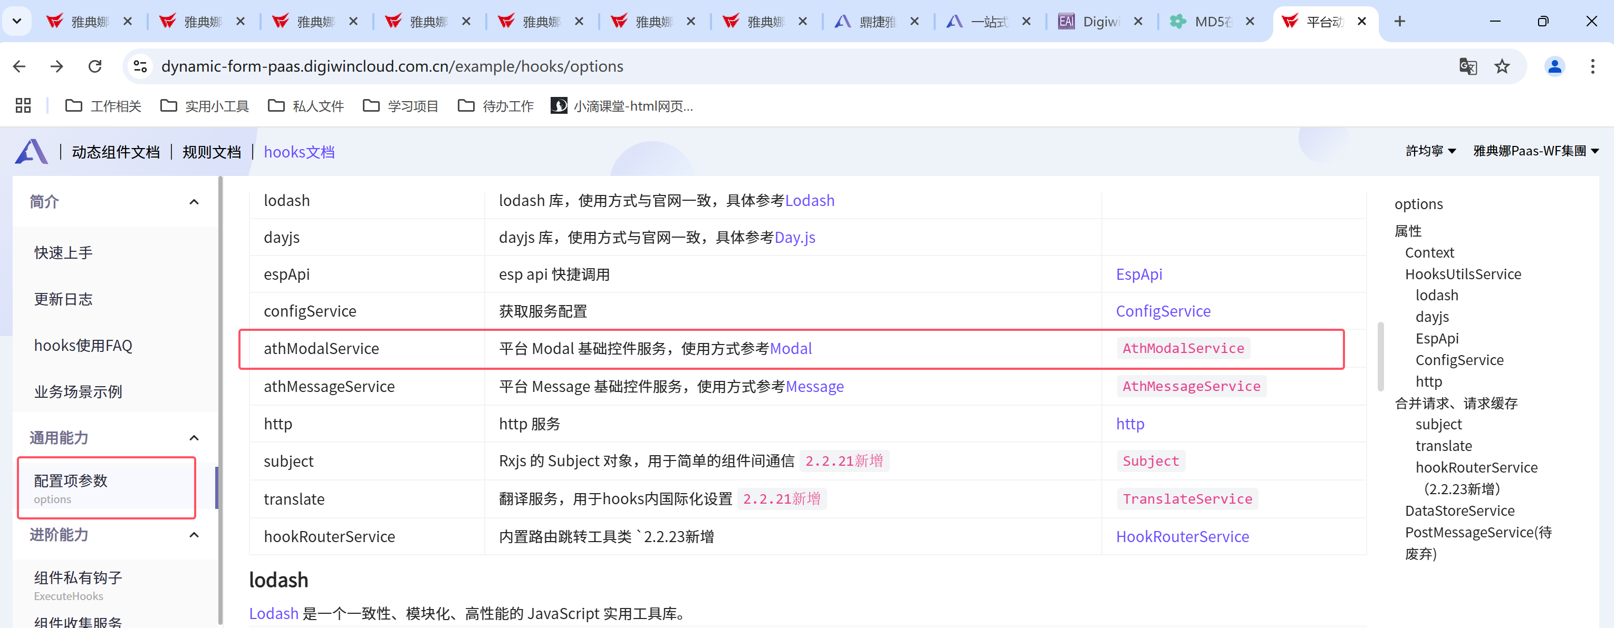The image size is (1614, 628).
Task: Collapse the 简介 sidebar section
Action: coord(194,202)
